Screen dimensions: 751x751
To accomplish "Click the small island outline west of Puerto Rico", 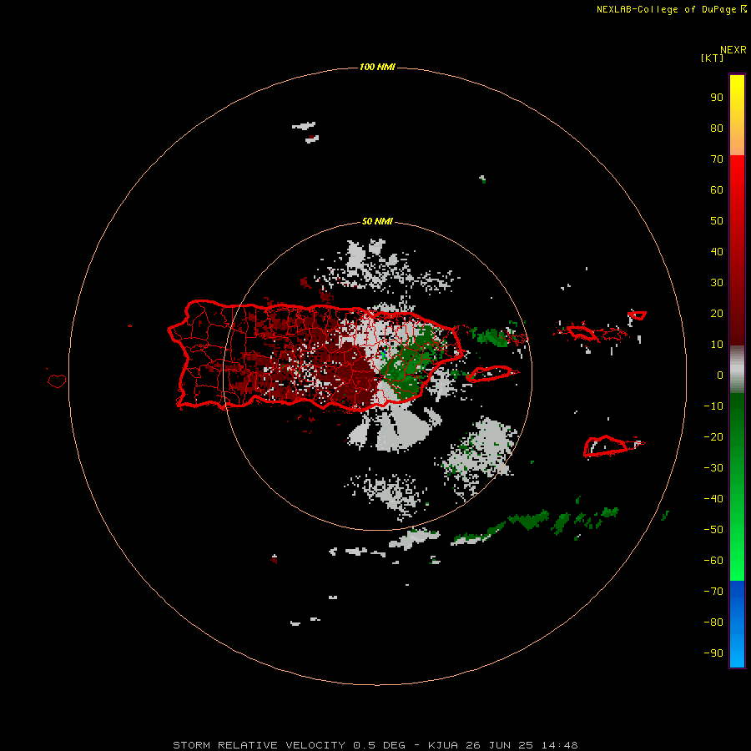I will click(57, 381).
